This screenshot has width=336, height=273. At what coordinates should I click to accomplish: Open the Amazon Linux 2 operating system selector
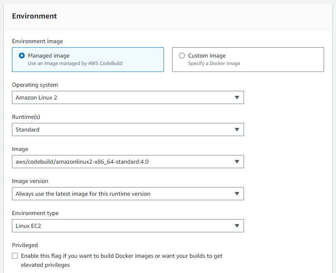click(123, 97)
